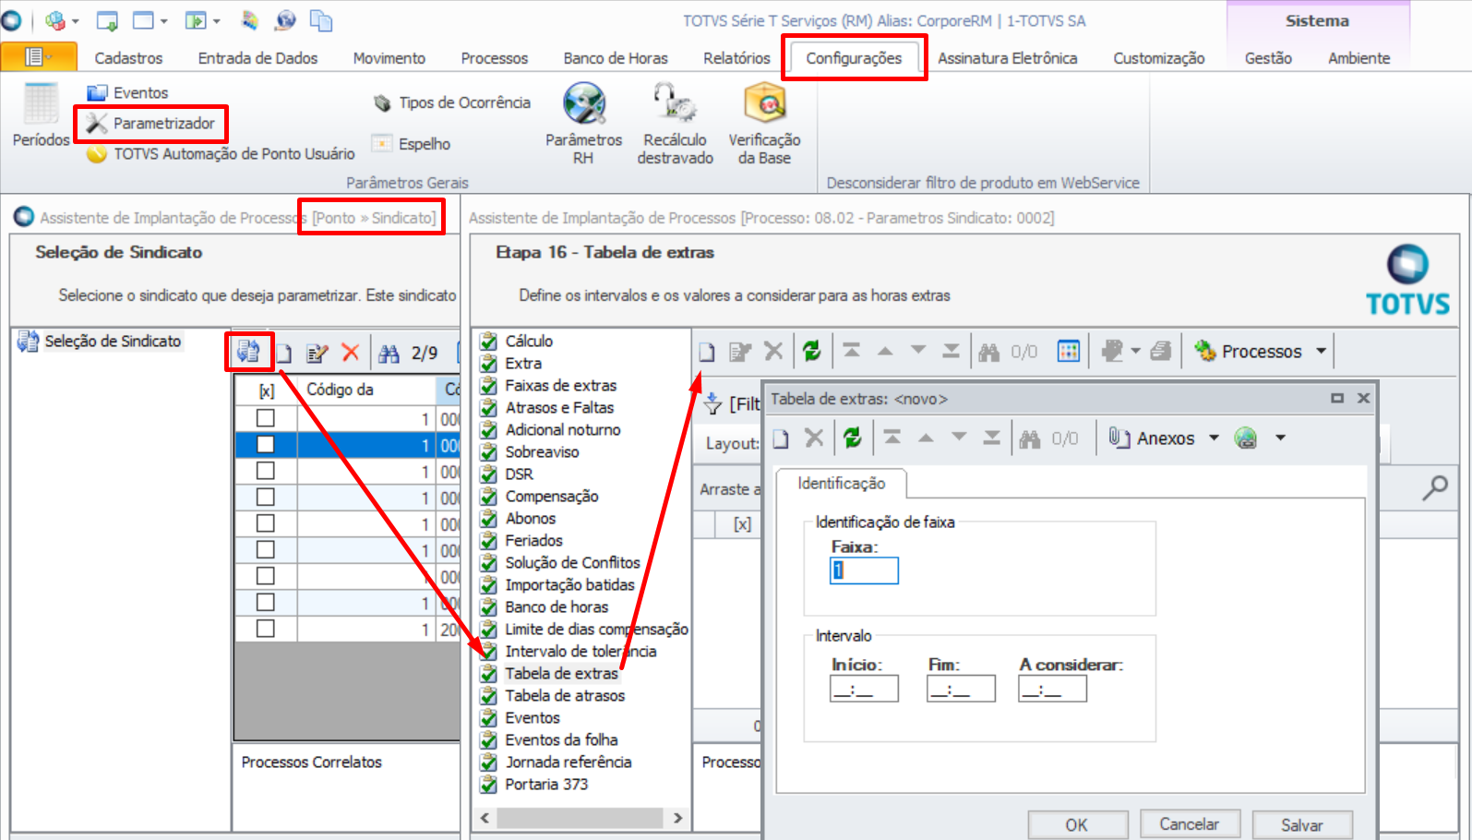Click Cancelar in the Tabela de extras dialog

click(x=1189, y=824)
